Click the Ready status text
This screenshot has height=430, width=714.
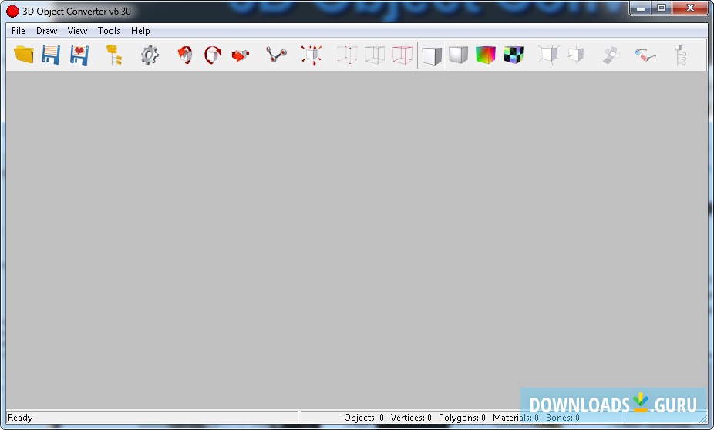point(20,417)
